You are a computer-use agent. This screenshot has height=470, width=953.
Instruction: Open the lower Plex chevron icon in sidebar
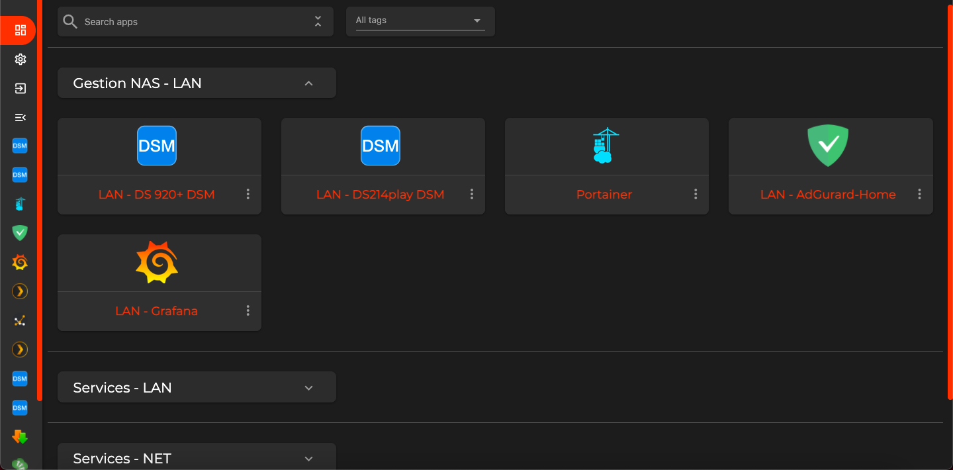coord(20,350)
